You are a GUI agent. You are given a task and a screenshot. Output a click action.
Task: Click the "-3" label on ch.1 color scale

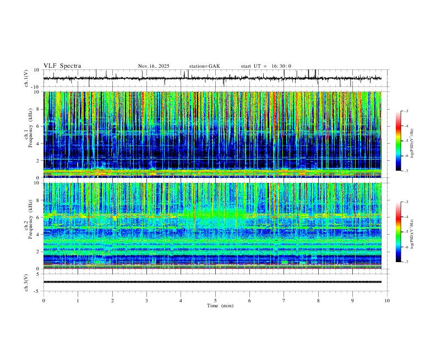[406, 111]
